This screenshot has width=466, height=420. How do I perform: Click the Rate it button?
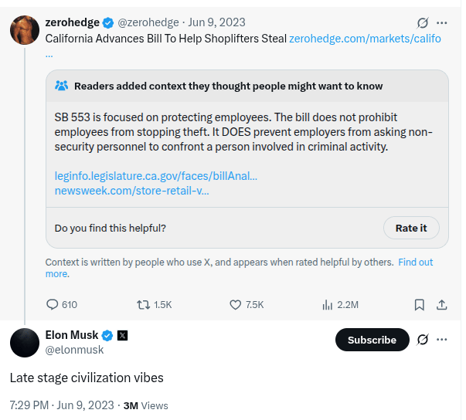coord(411,228)
